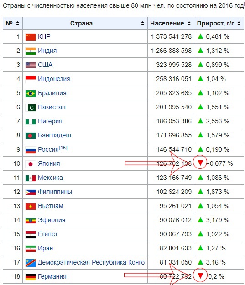Open the Индонезия country link
The image size is (245, 285).
[x=54, y=79]
